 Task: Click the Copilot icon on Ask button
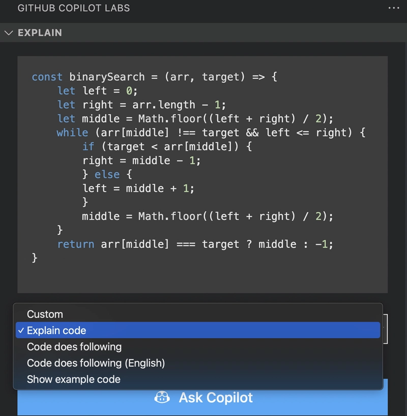tap(162, 397)
